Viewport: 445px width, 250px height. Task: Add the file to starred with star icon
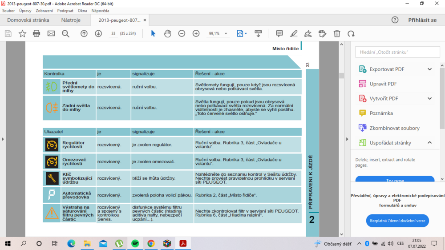22,33
